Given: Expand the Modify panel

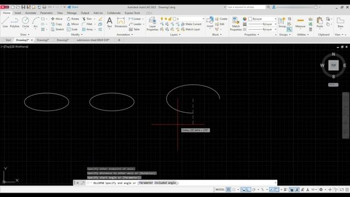Looking at the screenshot, I should pos(77,34).
